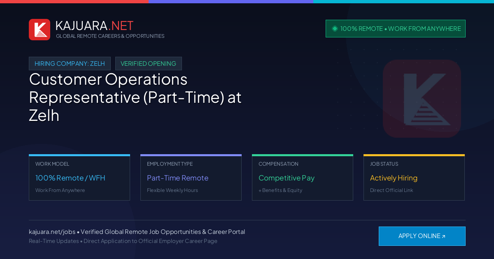Screen dimensions: 494x259
Task: Select the Verified Opening tag
Action: coord(148,64)
